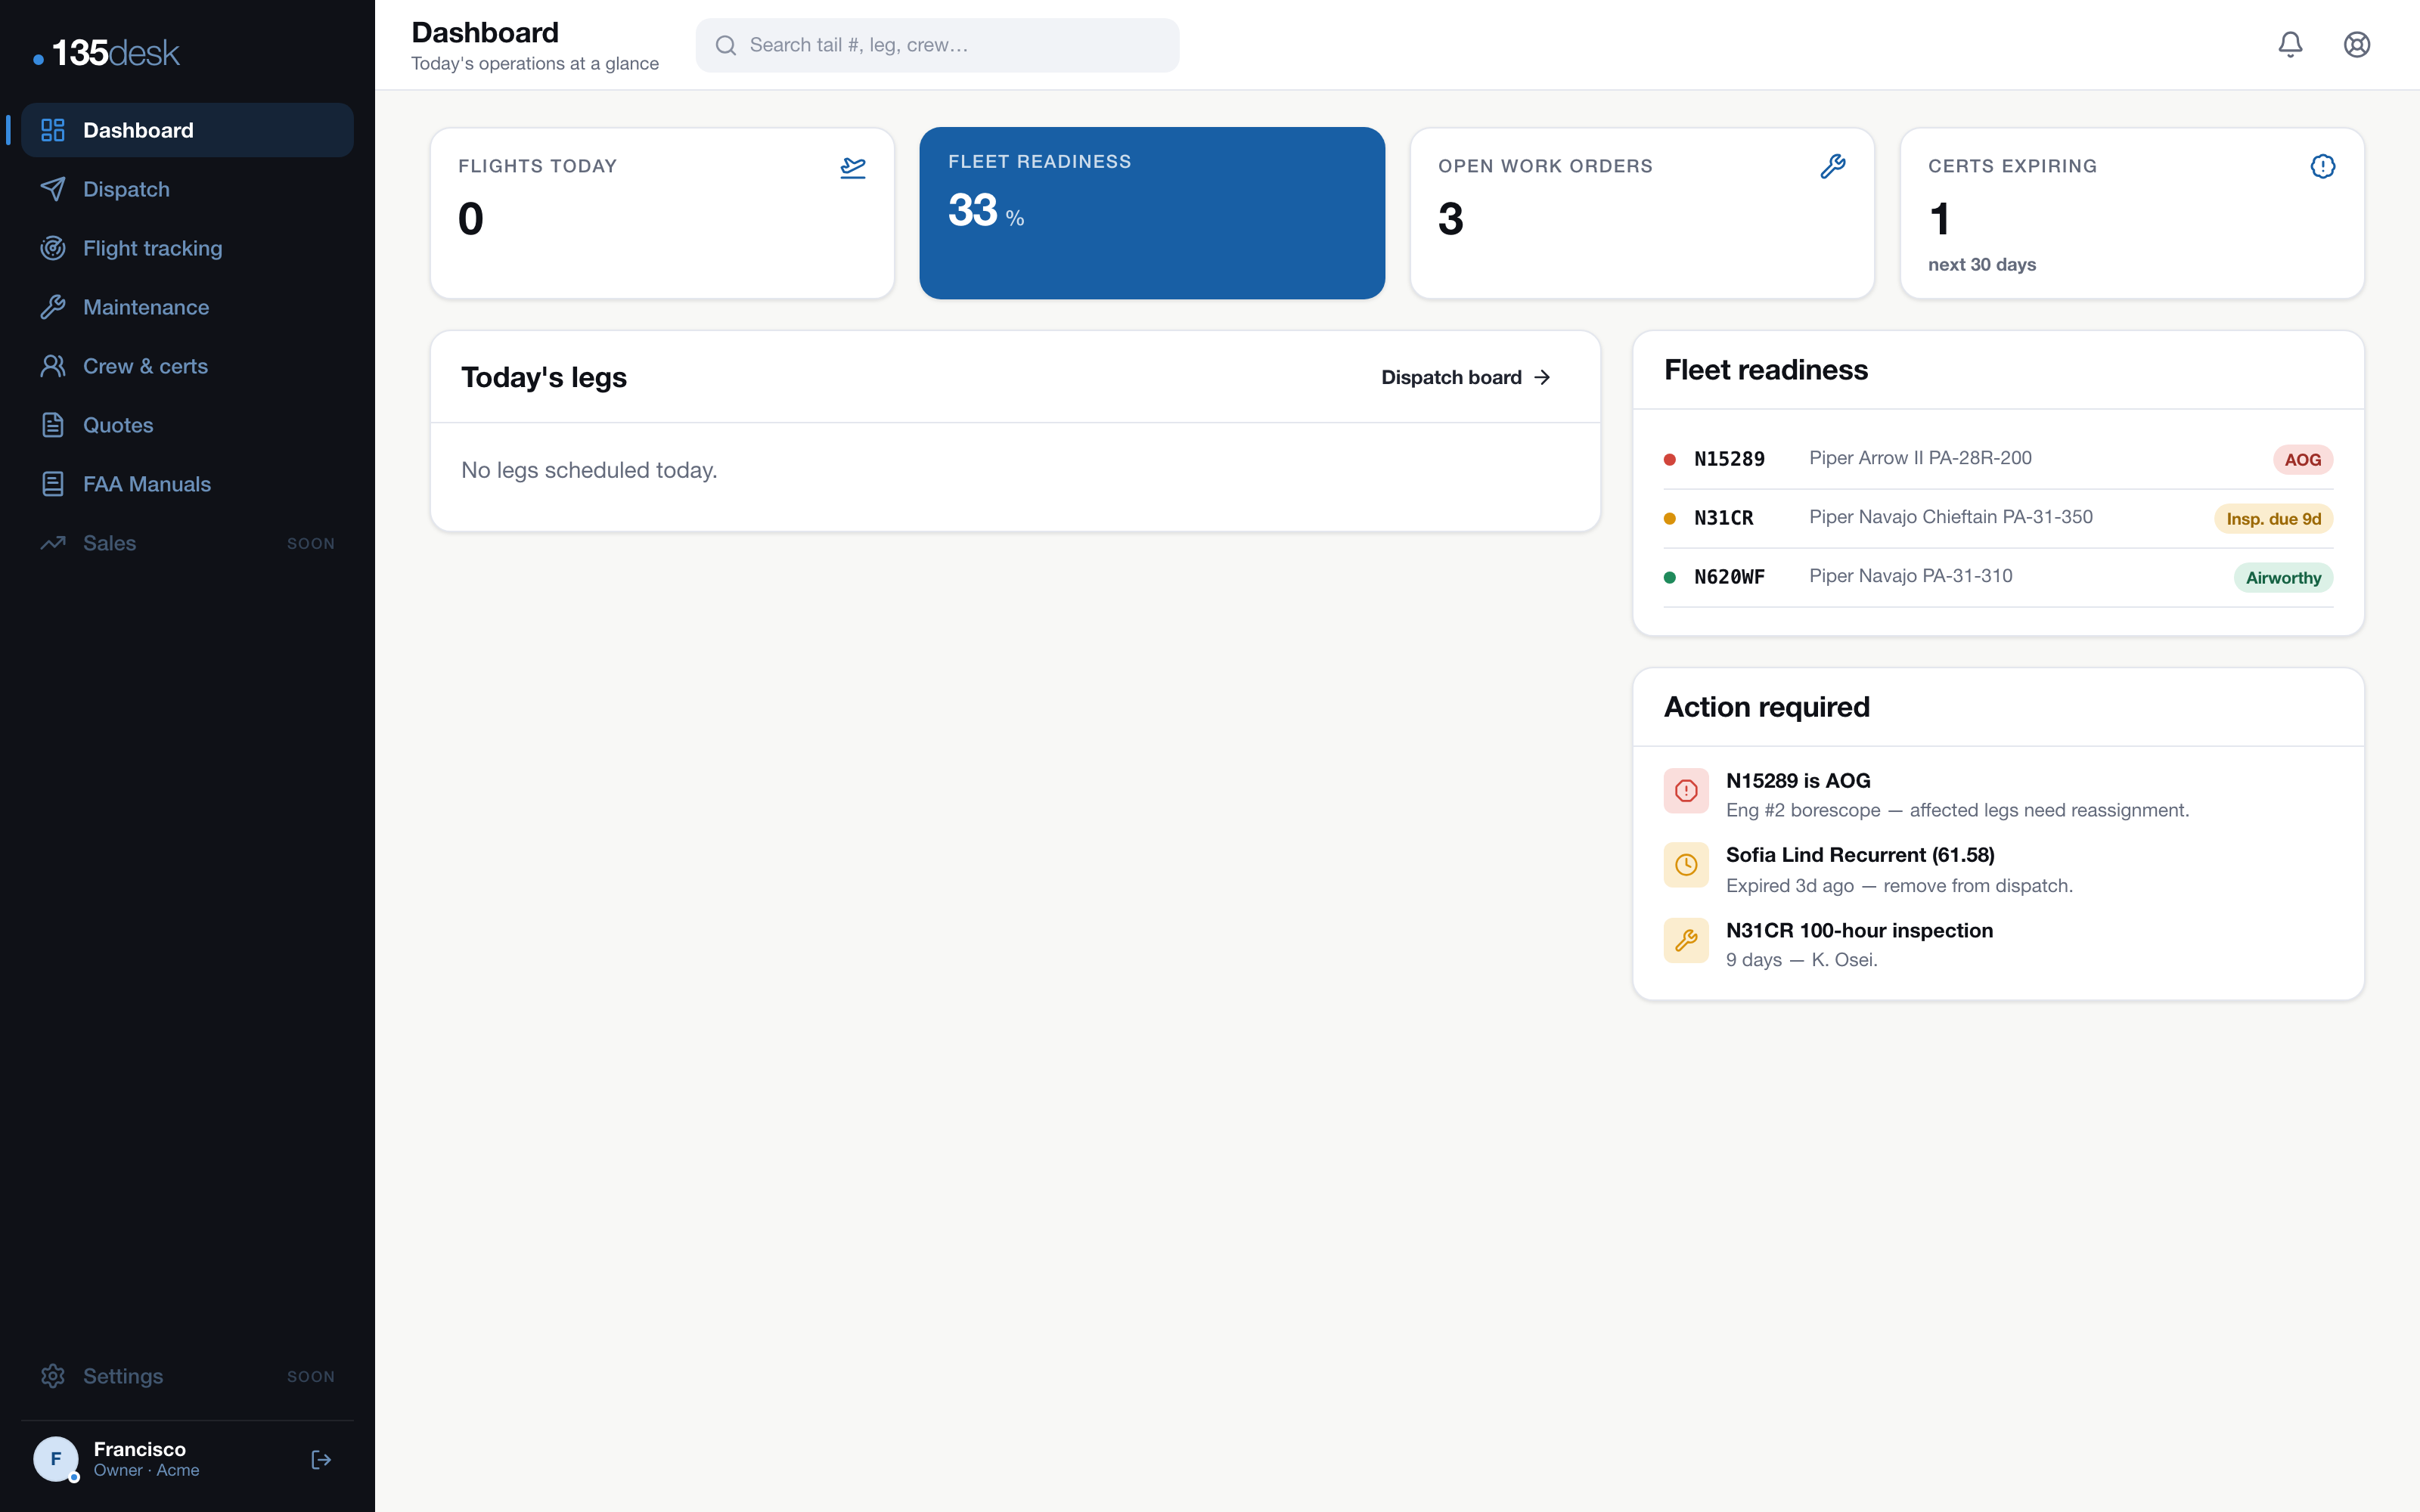Screen dimensions: 2420x1512
Task: Click the Maintenance wrench icon in sidebar
Action: (53, 307)
